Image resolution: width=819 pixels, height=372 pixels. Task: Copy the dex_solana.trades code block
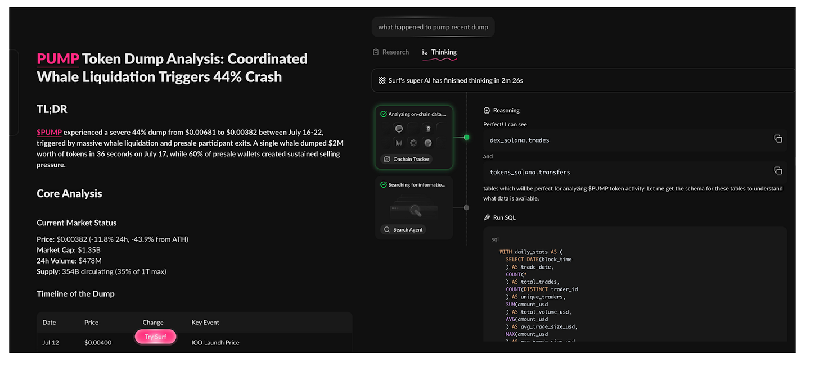(778, 139)
